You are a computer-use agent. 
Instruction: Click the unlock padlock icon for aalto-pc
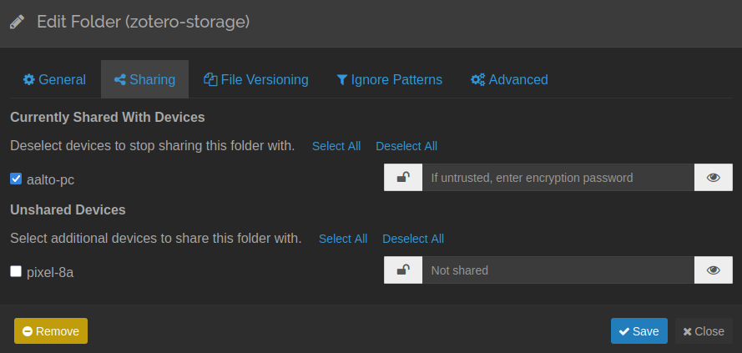click(402, 178)
